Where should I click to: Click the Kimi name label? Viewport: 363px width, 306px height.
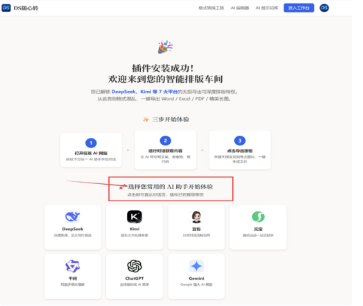(134, 229)
